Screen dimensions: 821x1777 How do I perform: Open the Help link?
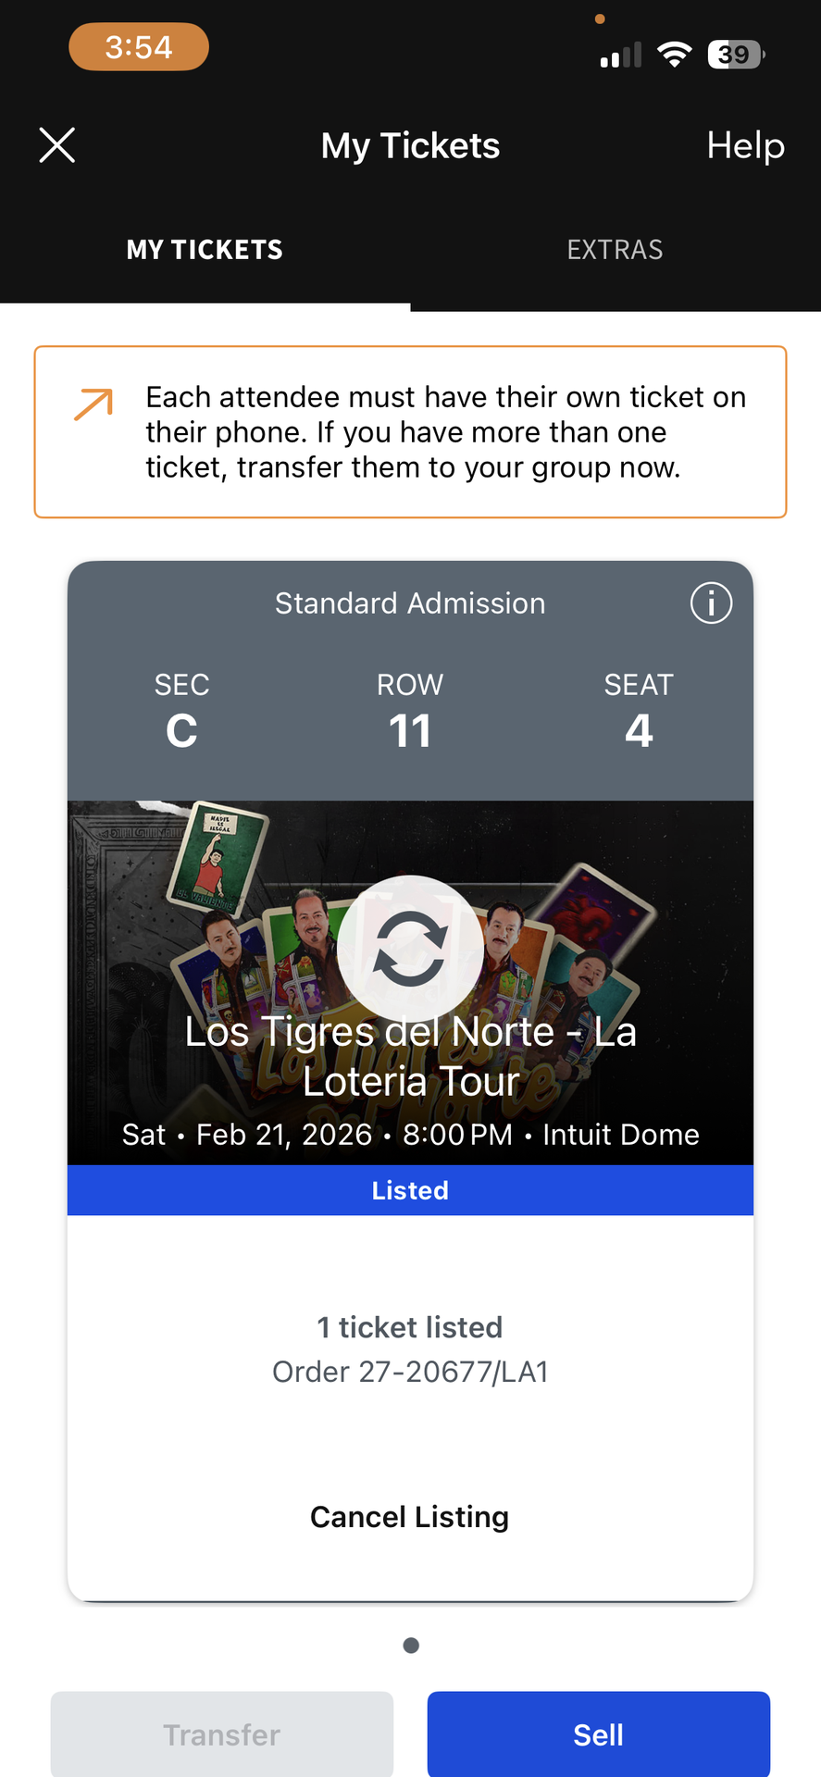coord(745,145)
